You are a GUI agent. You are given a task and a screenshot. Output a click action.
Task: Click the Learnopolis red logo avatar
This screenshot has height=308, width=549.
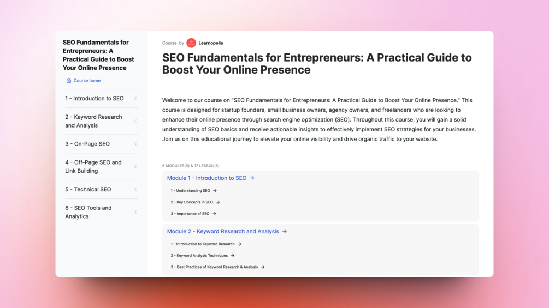191,43
